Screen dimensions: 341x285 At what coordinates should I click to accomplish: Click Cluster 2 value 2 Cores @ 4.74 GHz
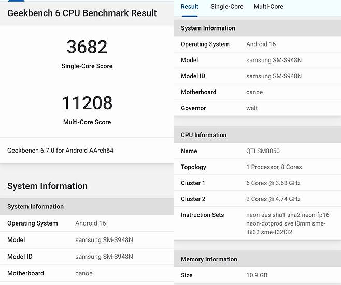[x=273, y=199]
